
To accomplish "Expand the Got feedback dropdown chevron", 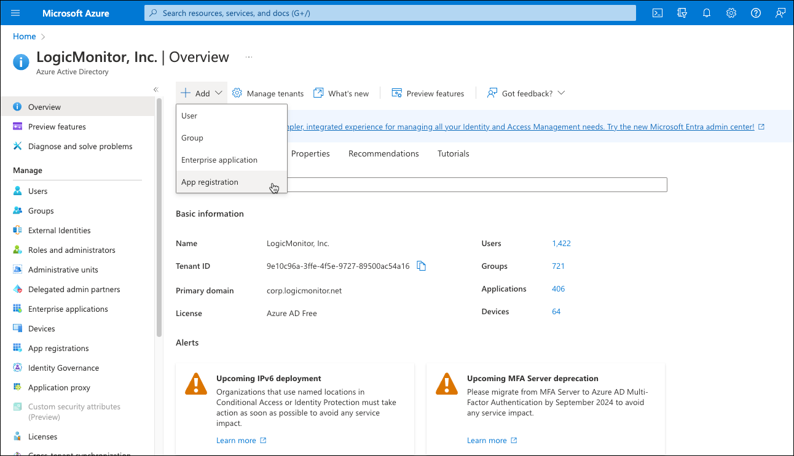I will 560,93.
